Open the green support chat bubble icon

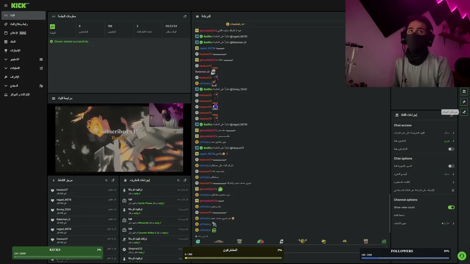tap(462, 256)
